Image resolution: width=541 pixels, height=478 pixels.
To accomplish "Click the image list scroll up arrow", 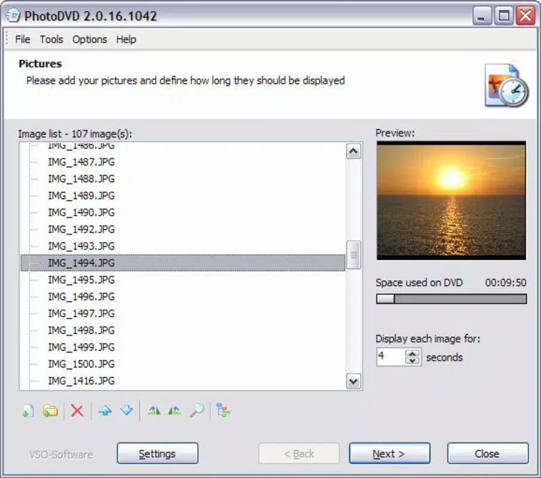I will coord(354,151).
